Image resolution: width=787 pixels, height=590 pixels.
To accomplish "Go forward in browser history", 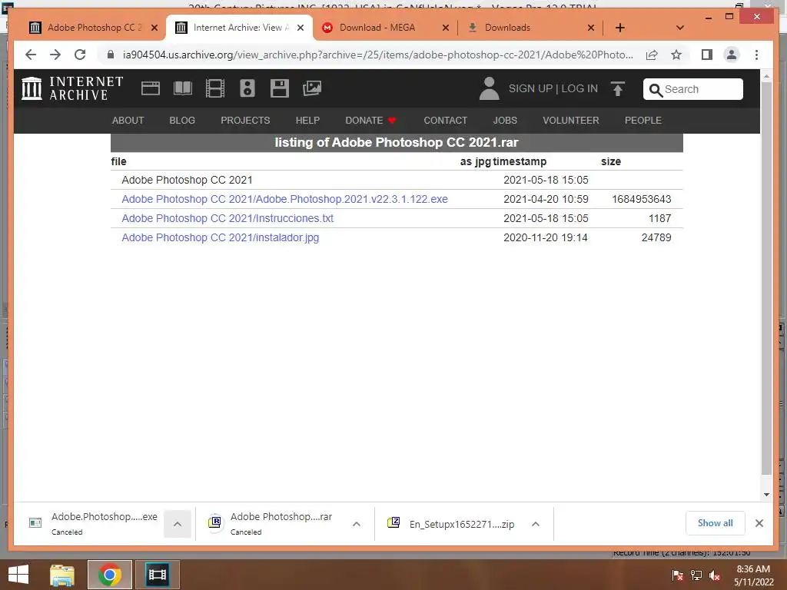I will click(x=55, y=55).
